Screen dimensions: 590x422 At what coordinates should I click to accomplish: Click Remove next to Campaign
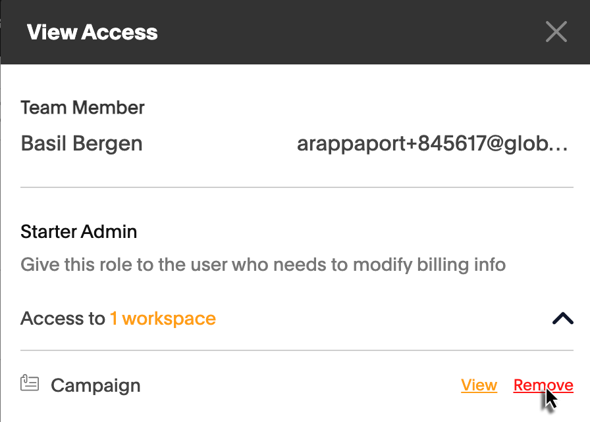click(543, 385)
